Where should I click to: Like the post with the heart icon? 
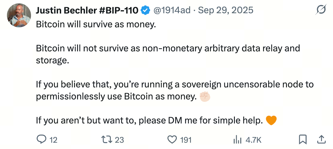172,139
